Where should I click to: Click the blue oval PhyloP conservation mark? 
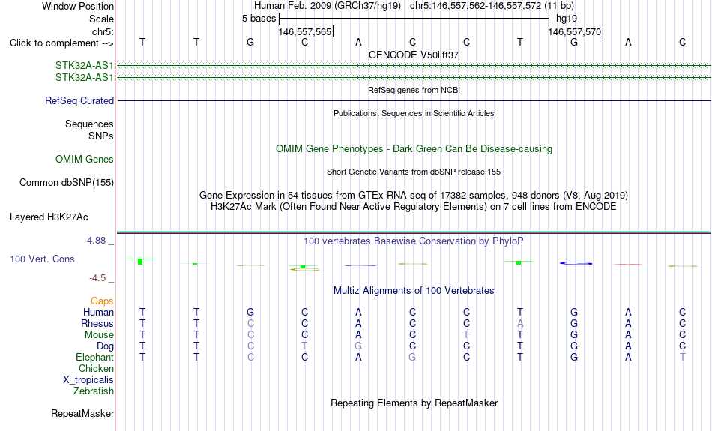pos(576,263)
